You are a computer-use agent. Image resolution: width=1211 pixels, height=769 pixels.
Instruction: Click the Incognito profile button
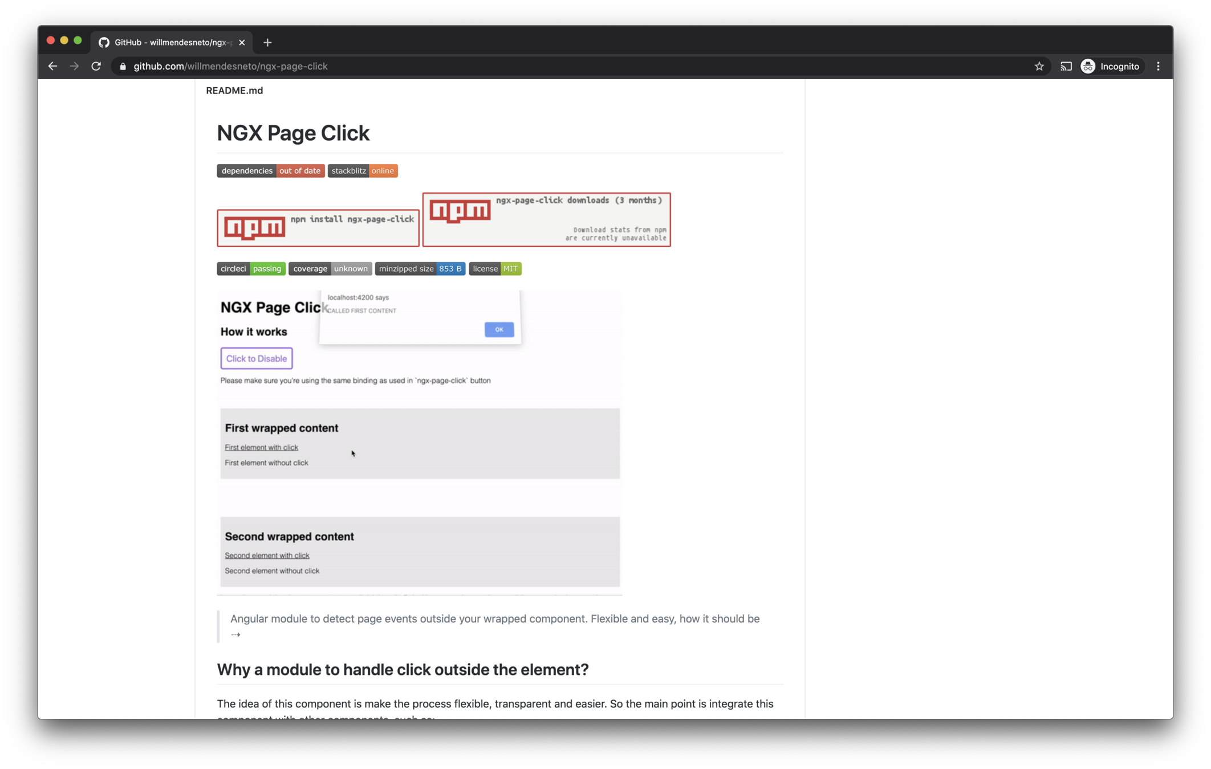click(1111, 66)
